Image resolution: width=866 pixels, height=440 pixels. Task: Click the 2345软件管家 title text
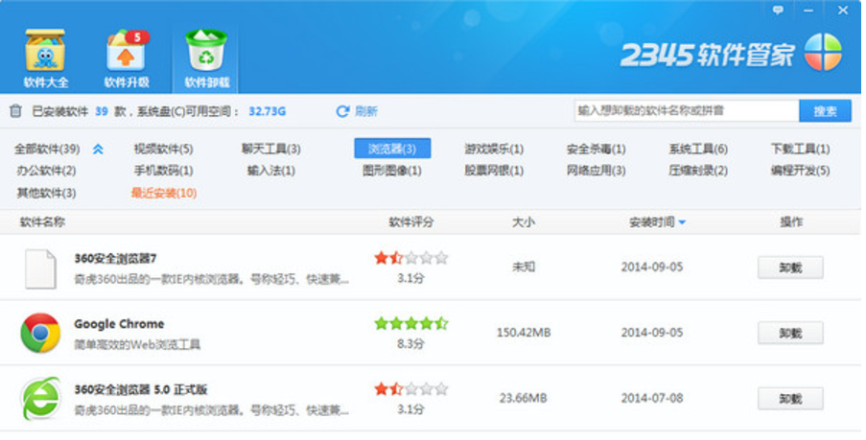(707, 55)
